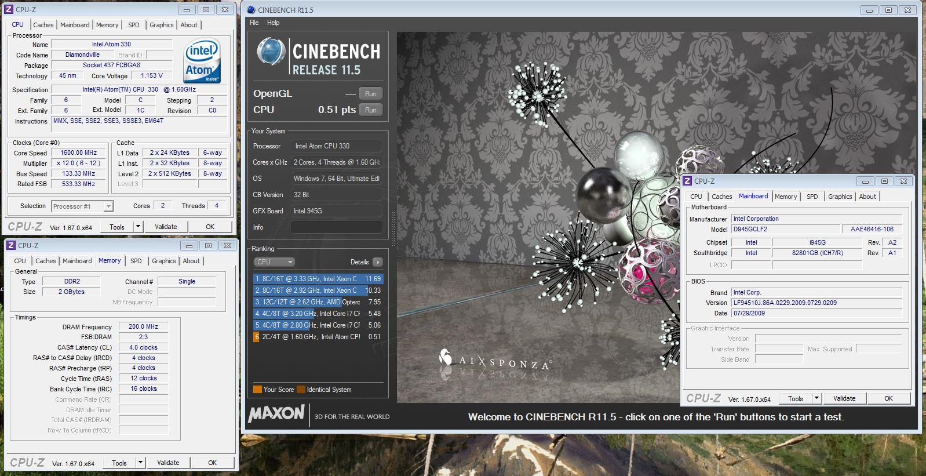Click the CPU-Z icon in Mainboard window titlebar

click(x=687, y=181)
